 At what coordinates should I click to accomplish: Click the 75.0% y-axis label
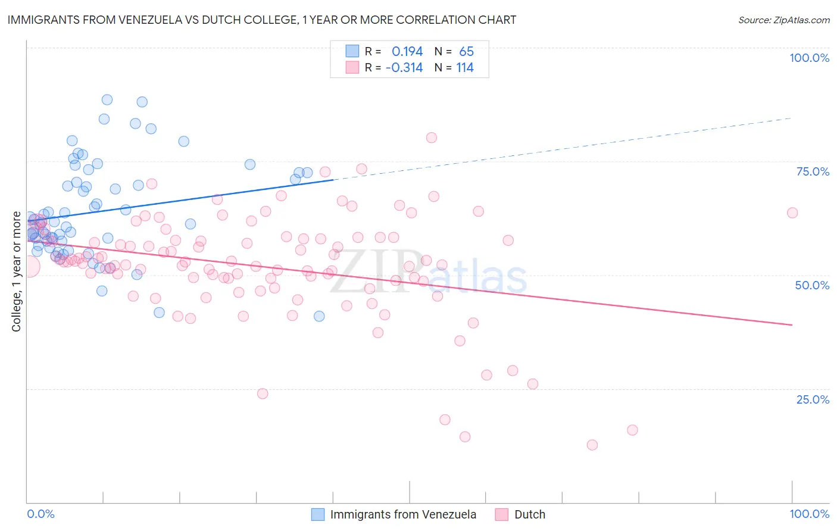point(813,171)
